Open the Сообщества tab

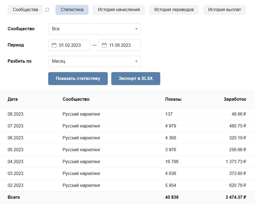click(x=25, y=10)
